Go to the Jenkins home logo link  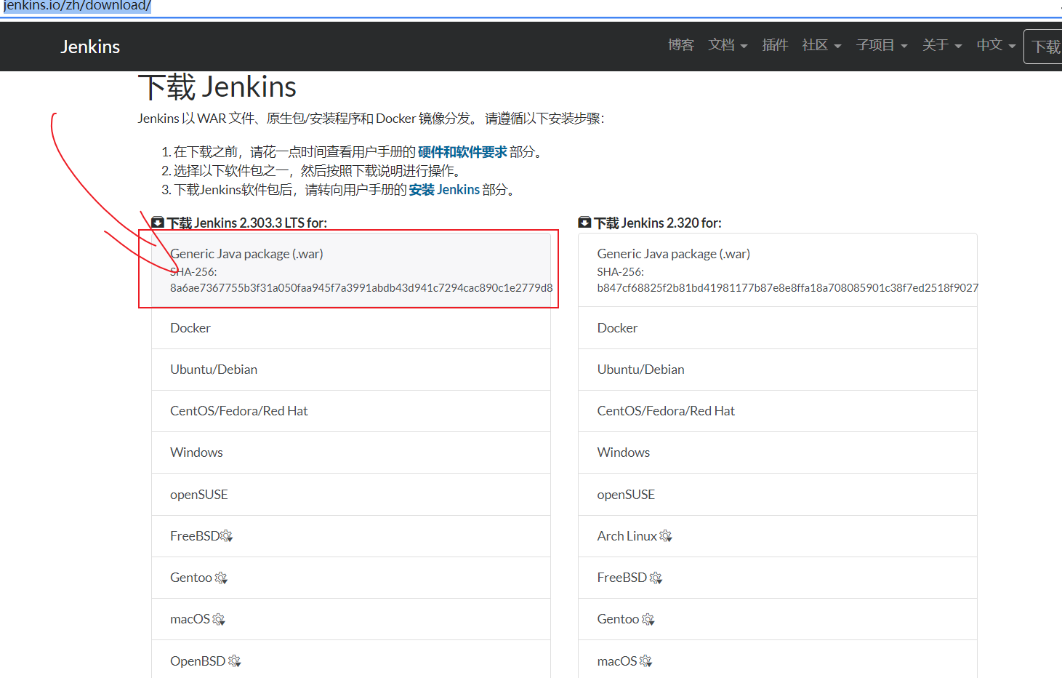pos(90,47)
